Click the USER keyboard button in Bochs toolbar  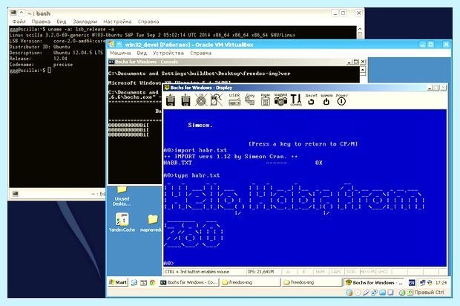point(234,100)
